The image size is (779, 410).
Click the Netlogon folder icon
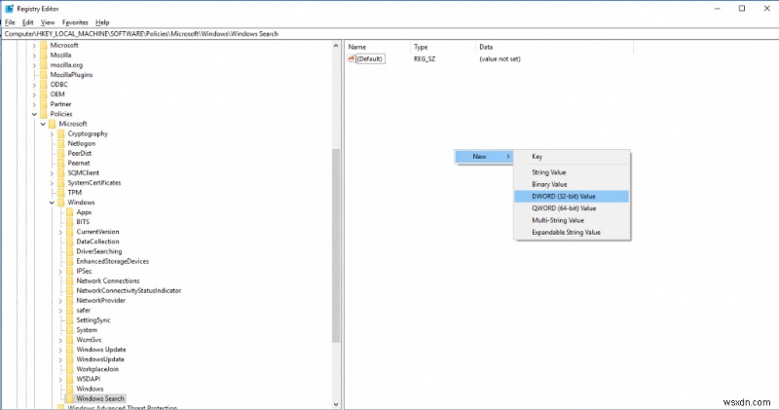(x=60, y=143)
